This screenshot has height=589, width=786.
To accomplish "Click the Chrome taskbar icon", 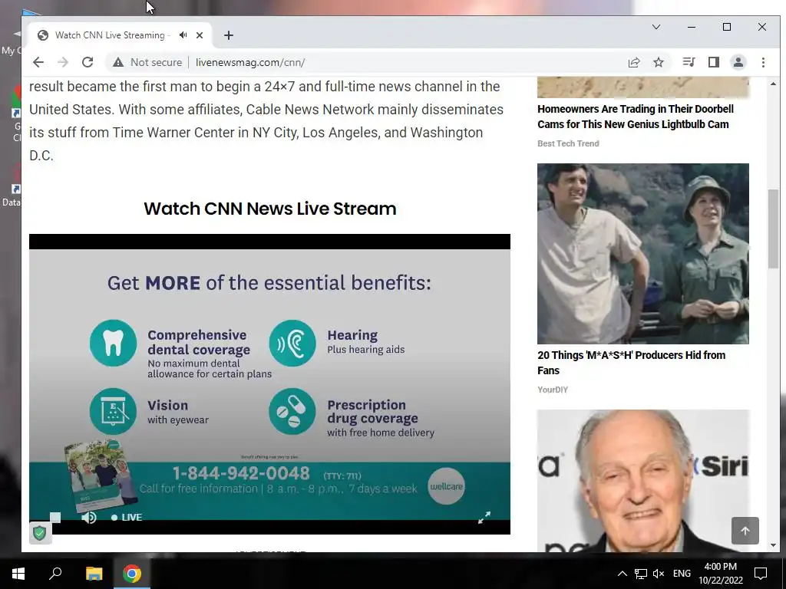I will tap(132, 574).
